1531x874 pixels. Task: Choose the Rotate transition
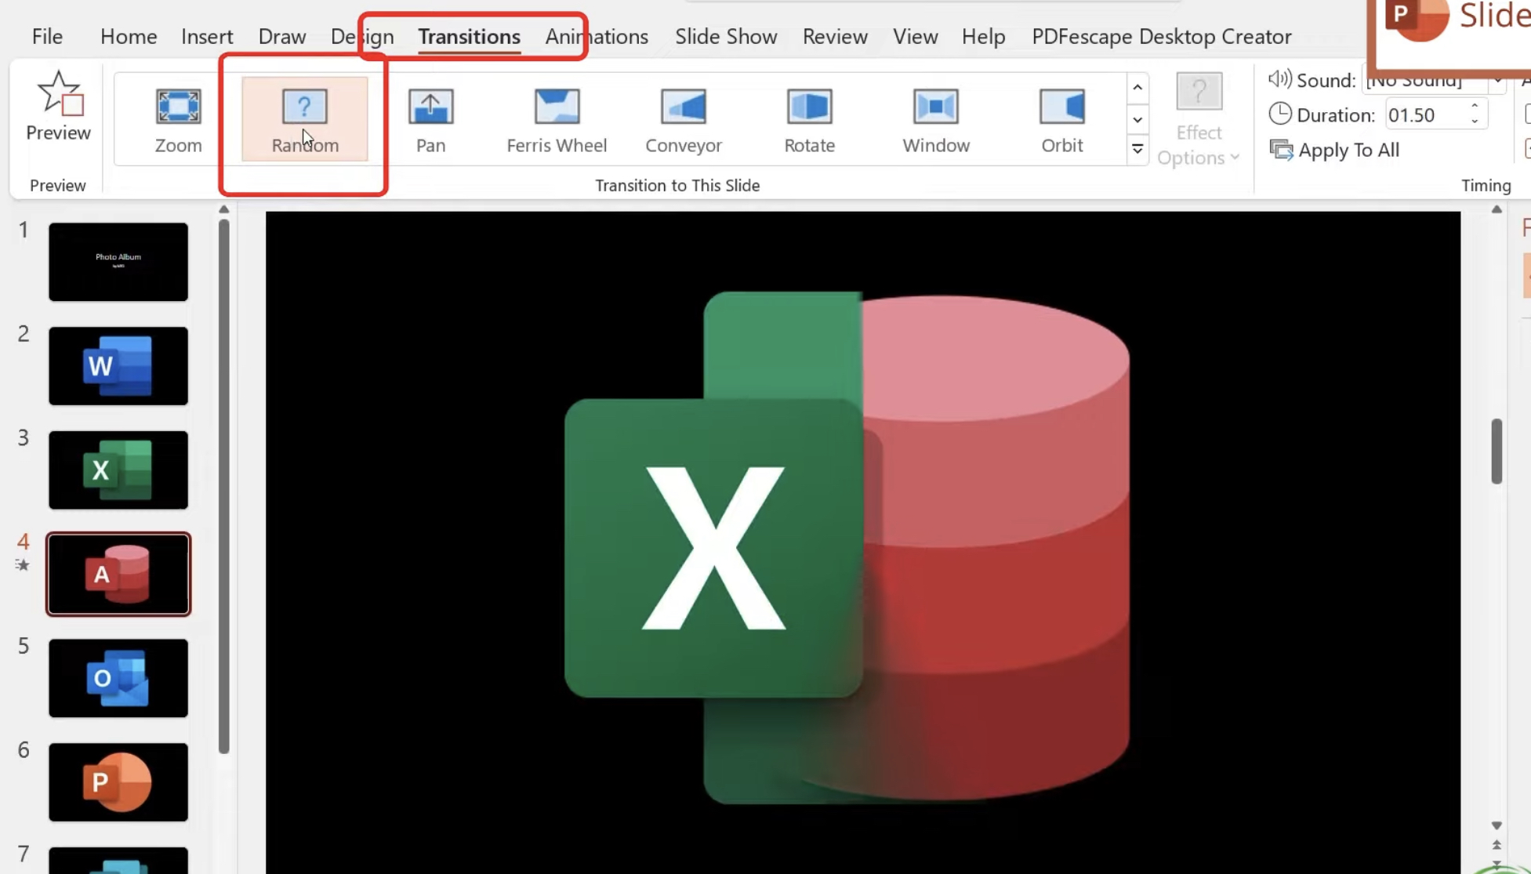tap(809, 119)
